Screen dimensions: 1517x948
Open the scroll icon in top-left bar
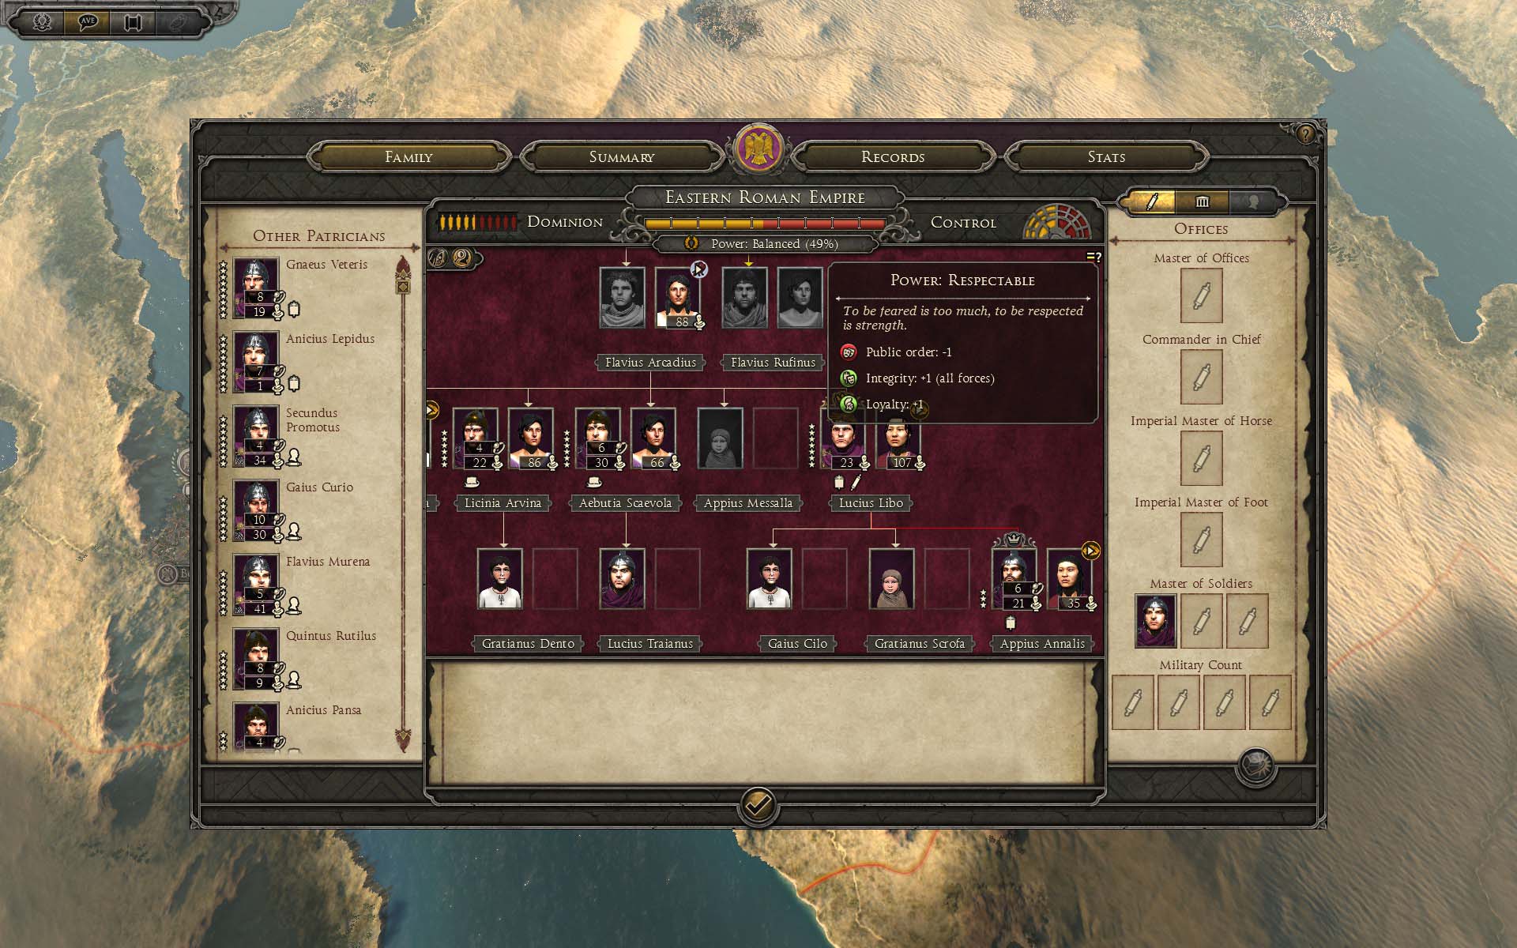[x=133, y=21]
